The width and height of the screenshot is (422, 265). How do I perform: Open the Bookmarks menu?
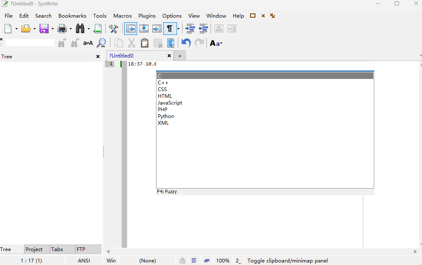[73, 16]
